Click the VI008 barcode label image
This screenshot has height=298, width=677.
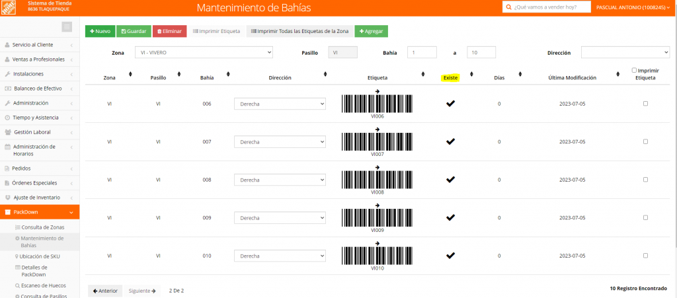click(x=377, y=180)
